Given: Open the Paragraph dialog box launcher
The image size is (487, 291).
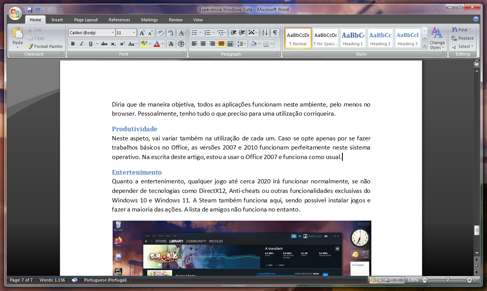Looking at the screenshot, I should [x=278, y=54].
